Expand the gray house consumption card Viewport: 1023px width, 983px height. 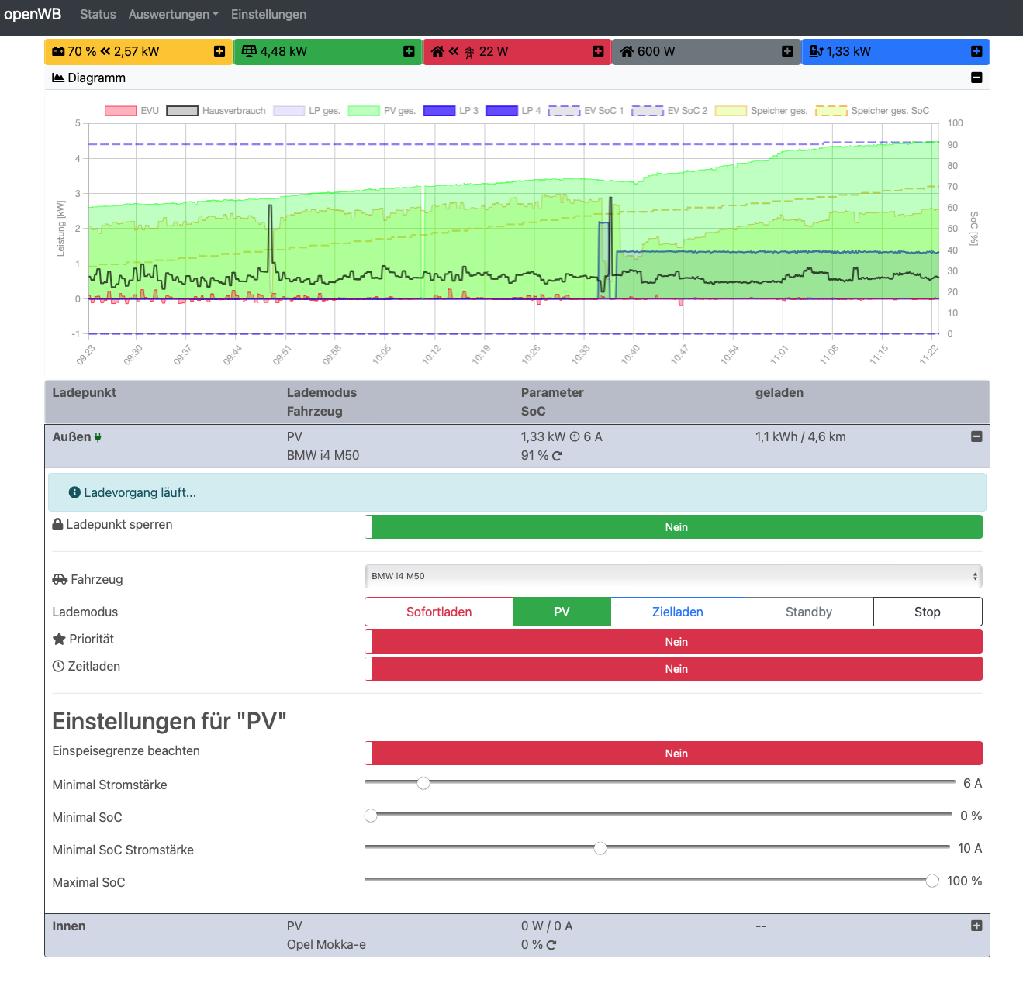pyautogui.click(x=787, y=51)
